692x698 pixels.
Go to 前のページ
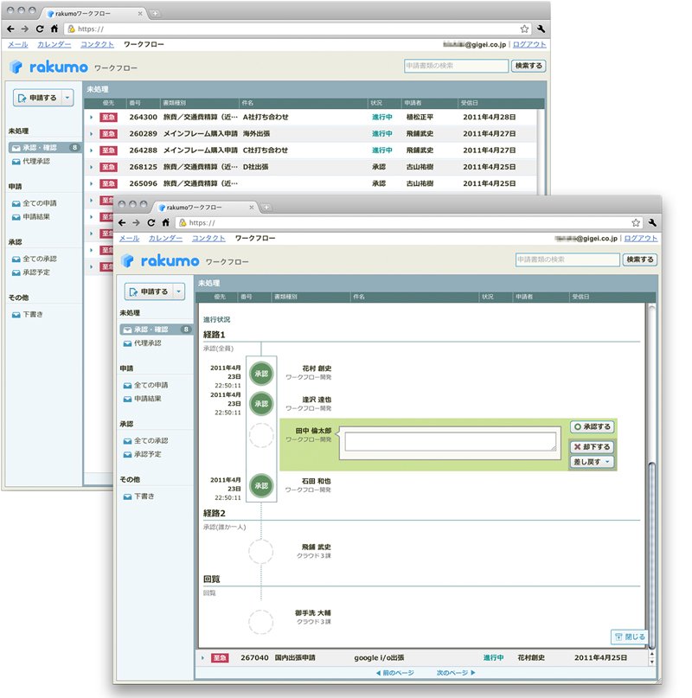[x=395, y=673]
